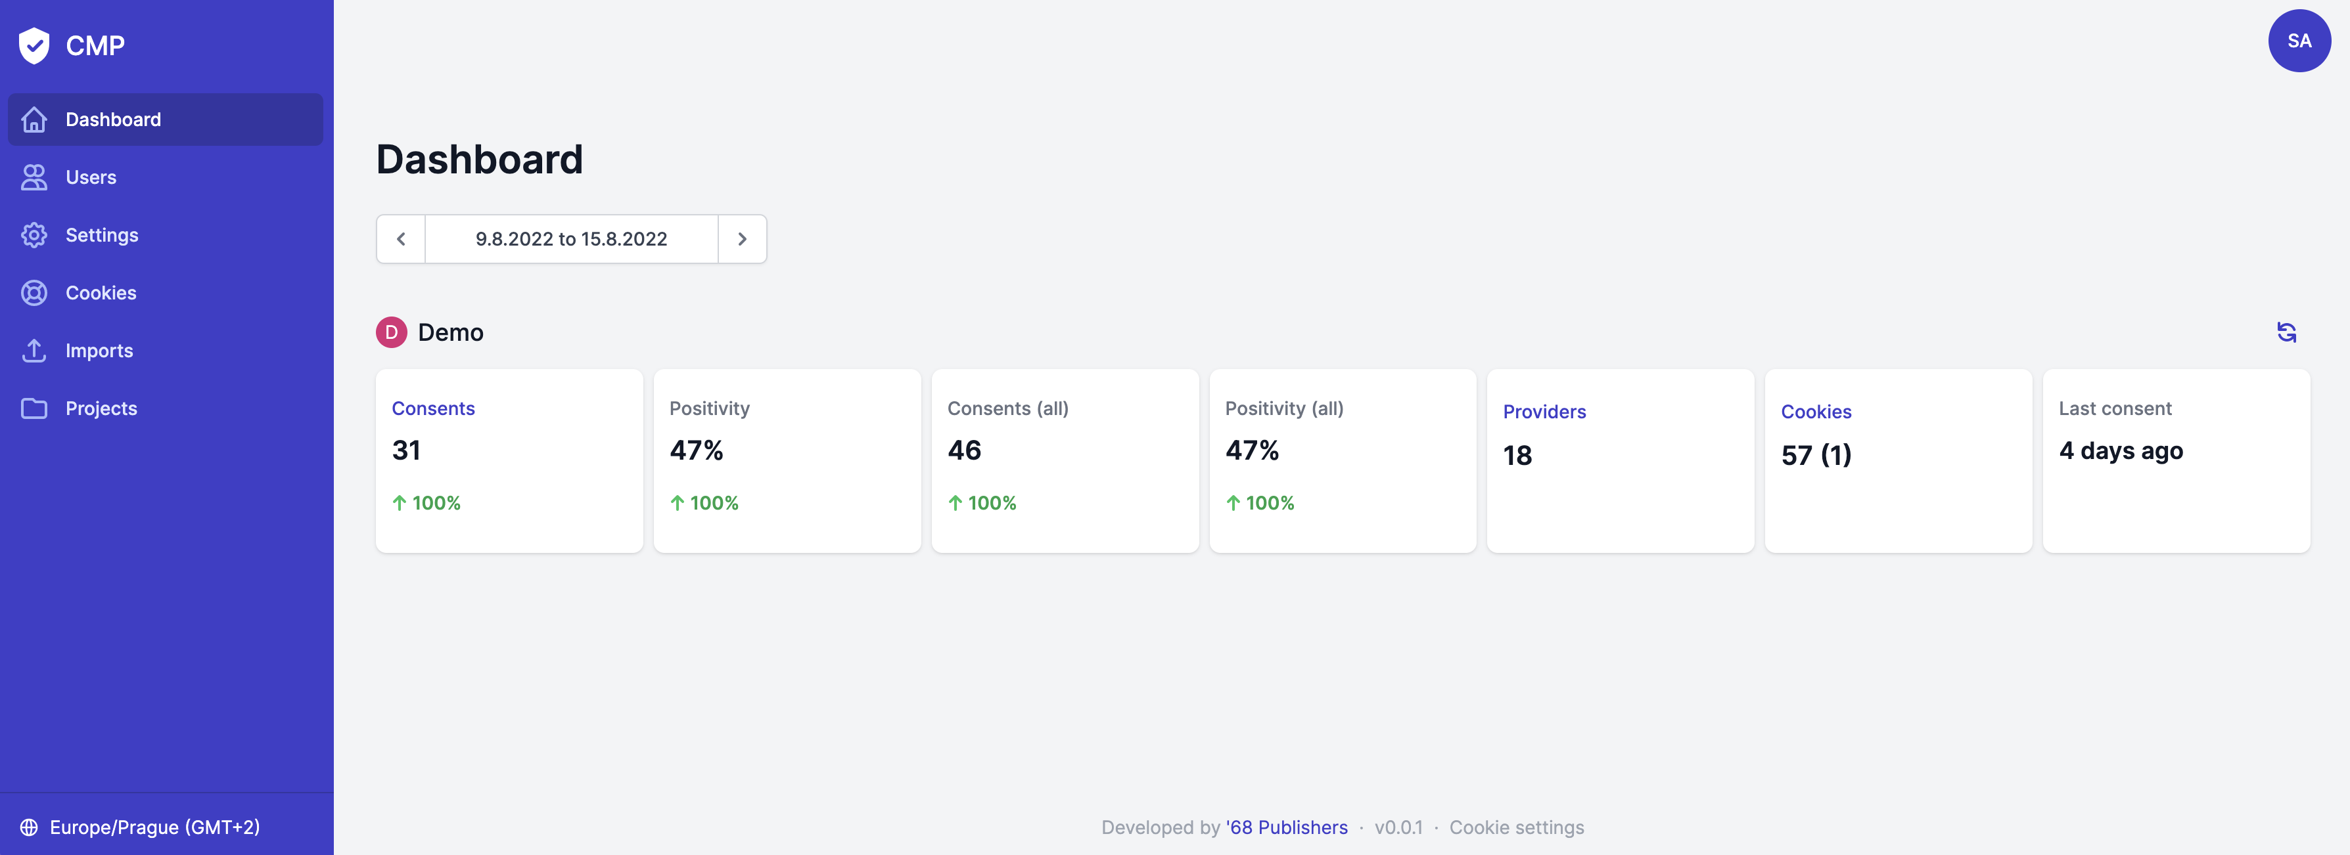Go to next date range
Viewport: 2350px width, 855px height.
point(742,239)
